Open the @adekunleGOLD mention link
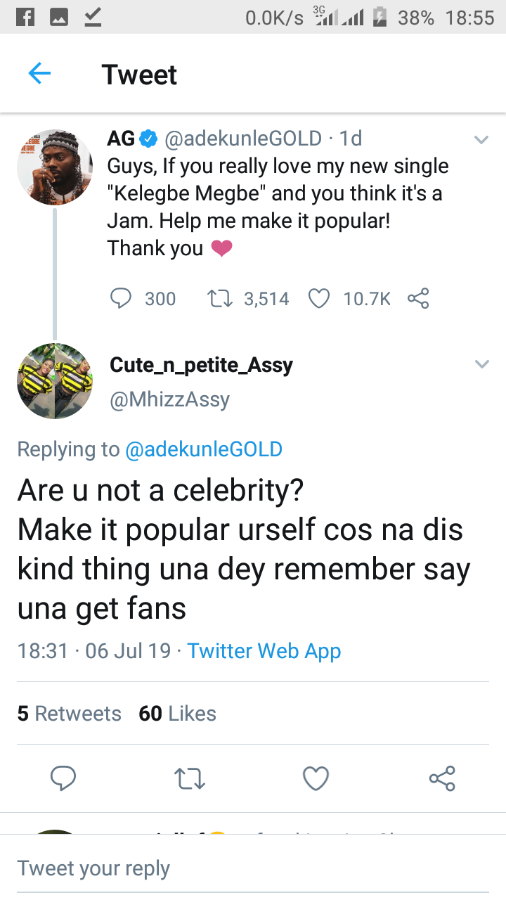 (x=204, y=449)
